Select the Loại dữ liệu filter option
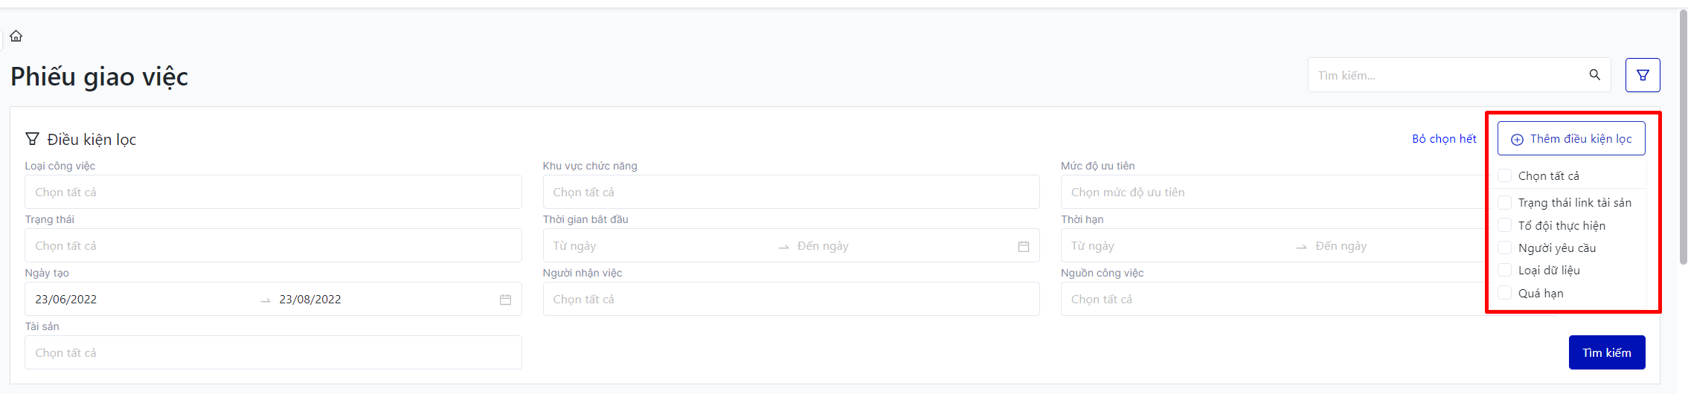Viewport: 1688px width, 394px height. (x=1505, y=271)
